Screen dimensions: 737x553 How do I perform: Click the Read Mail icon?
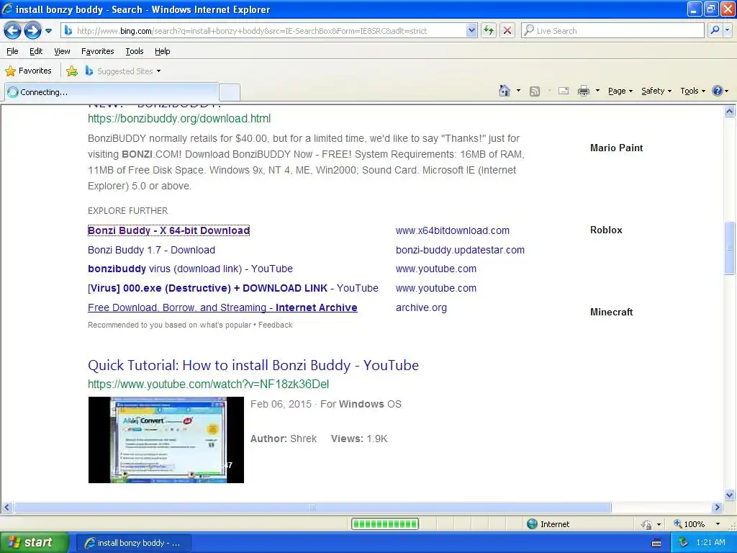pyautogui.click(x=564, y=91)
